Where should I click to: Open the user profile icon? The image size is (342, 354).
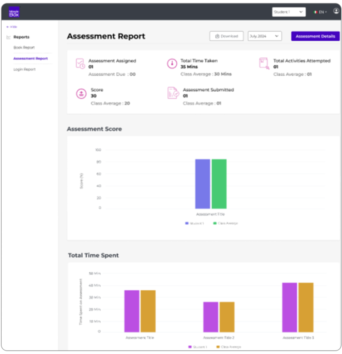tap(336, 11)
